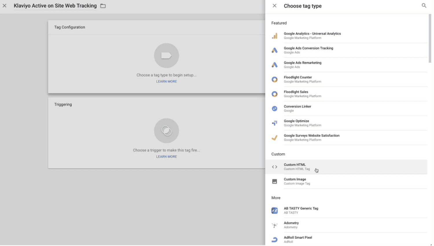This screenshot has width=434, height=246.
Task: Click the tag type list scrollbar
Action: tap(430, 38)
